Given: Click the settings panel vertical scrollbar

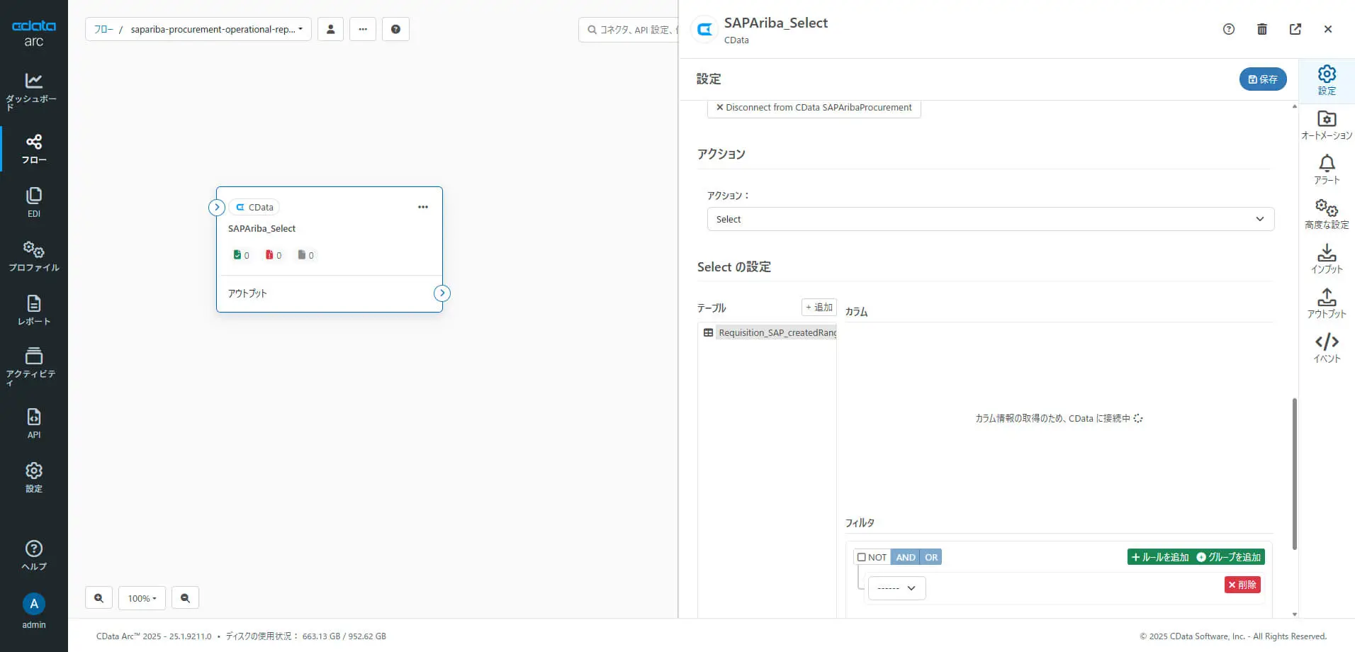Looking at the screenshot, I should (x=1295, y=473).
